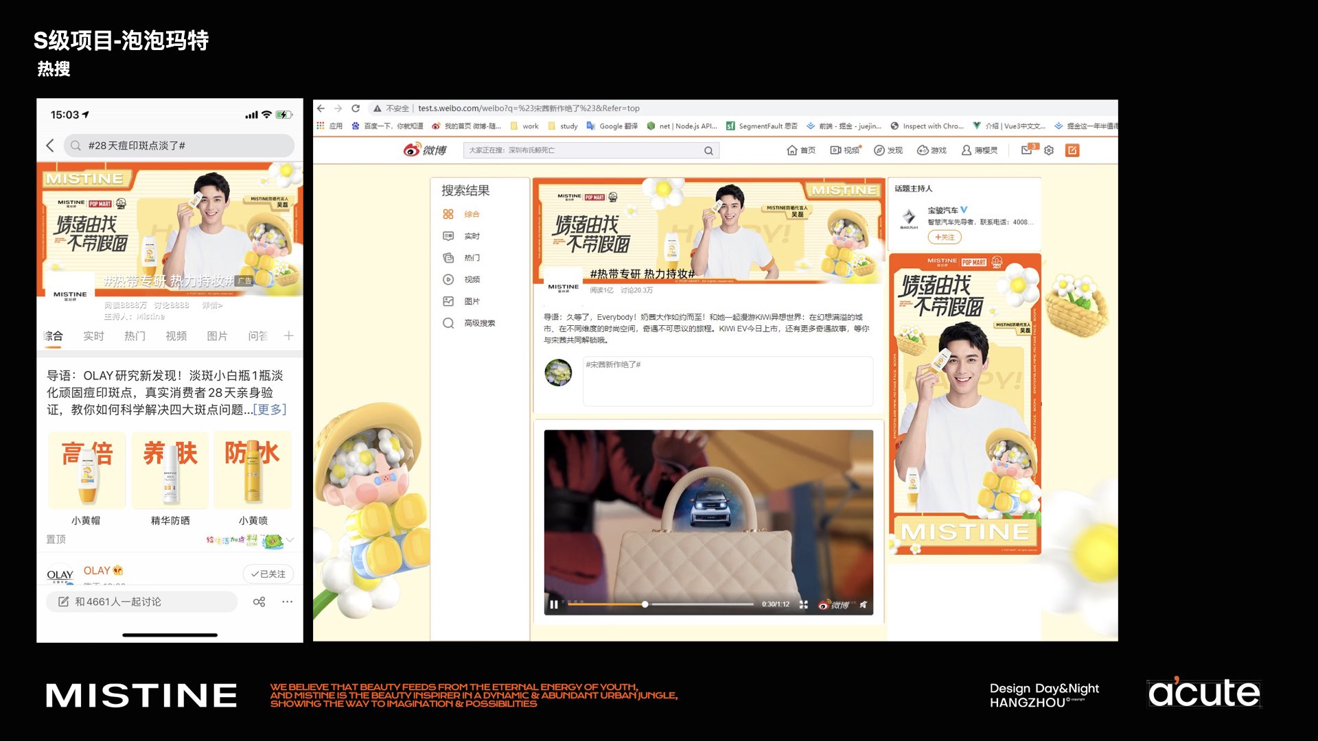Open Weibo messages envelope icon
1318x741 pixels.
coord(1026,150)
